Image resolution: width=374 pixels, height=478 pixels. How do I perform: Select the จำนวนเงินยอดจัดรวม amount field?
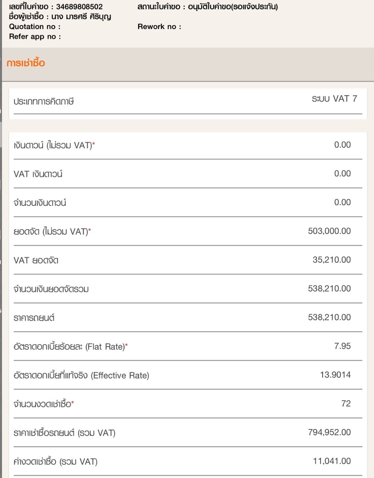click(329, 289)
